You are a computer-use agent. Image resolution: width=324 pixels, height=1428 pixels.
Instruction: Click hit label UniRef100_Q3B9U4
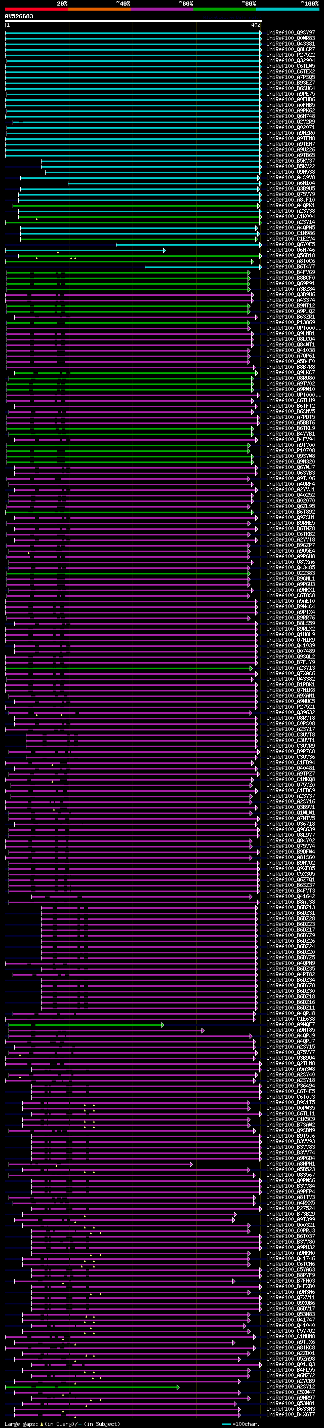pos(290,1058)
